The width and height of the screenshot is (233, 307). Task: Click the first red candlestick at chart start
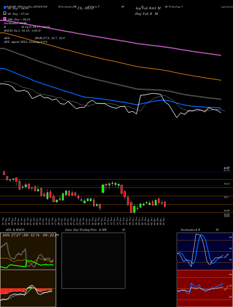click(4, 173)
